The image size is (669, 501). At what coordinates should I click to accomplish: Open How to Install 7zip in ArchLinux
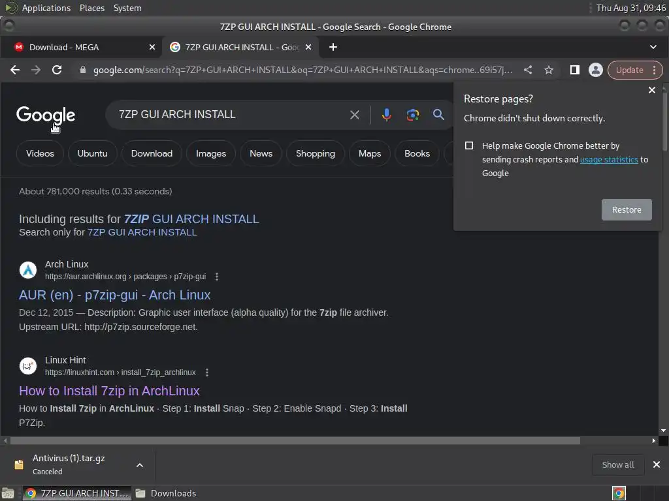[x=109, y=391]
